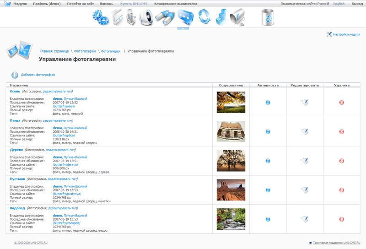Open the mailbox module icon

coord(237,17)
